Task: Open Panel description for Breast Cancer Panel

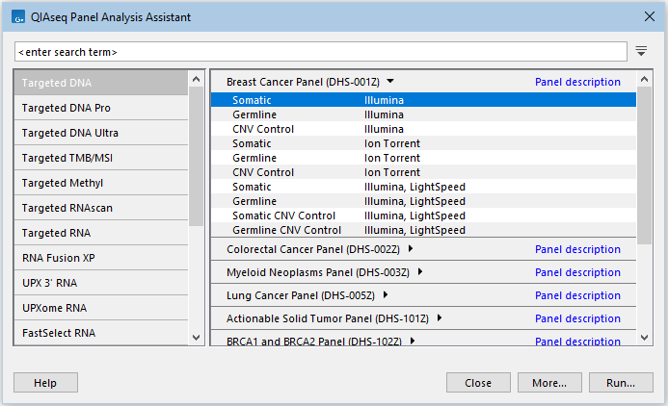Action: (577, 82)
